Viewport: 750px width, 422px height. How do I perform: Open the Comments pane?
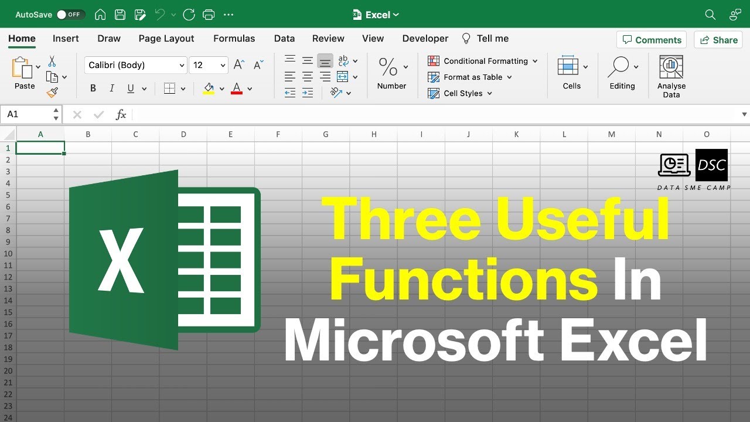click(652, 40)
